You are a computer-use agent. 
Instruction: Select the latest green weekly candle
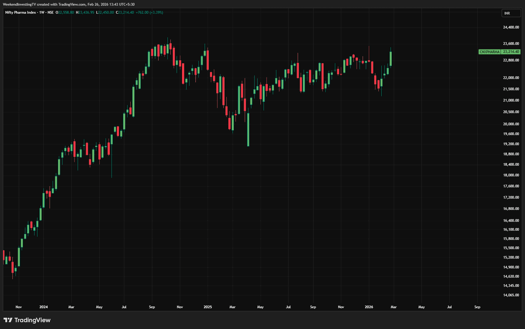click(x=391, y=57)
